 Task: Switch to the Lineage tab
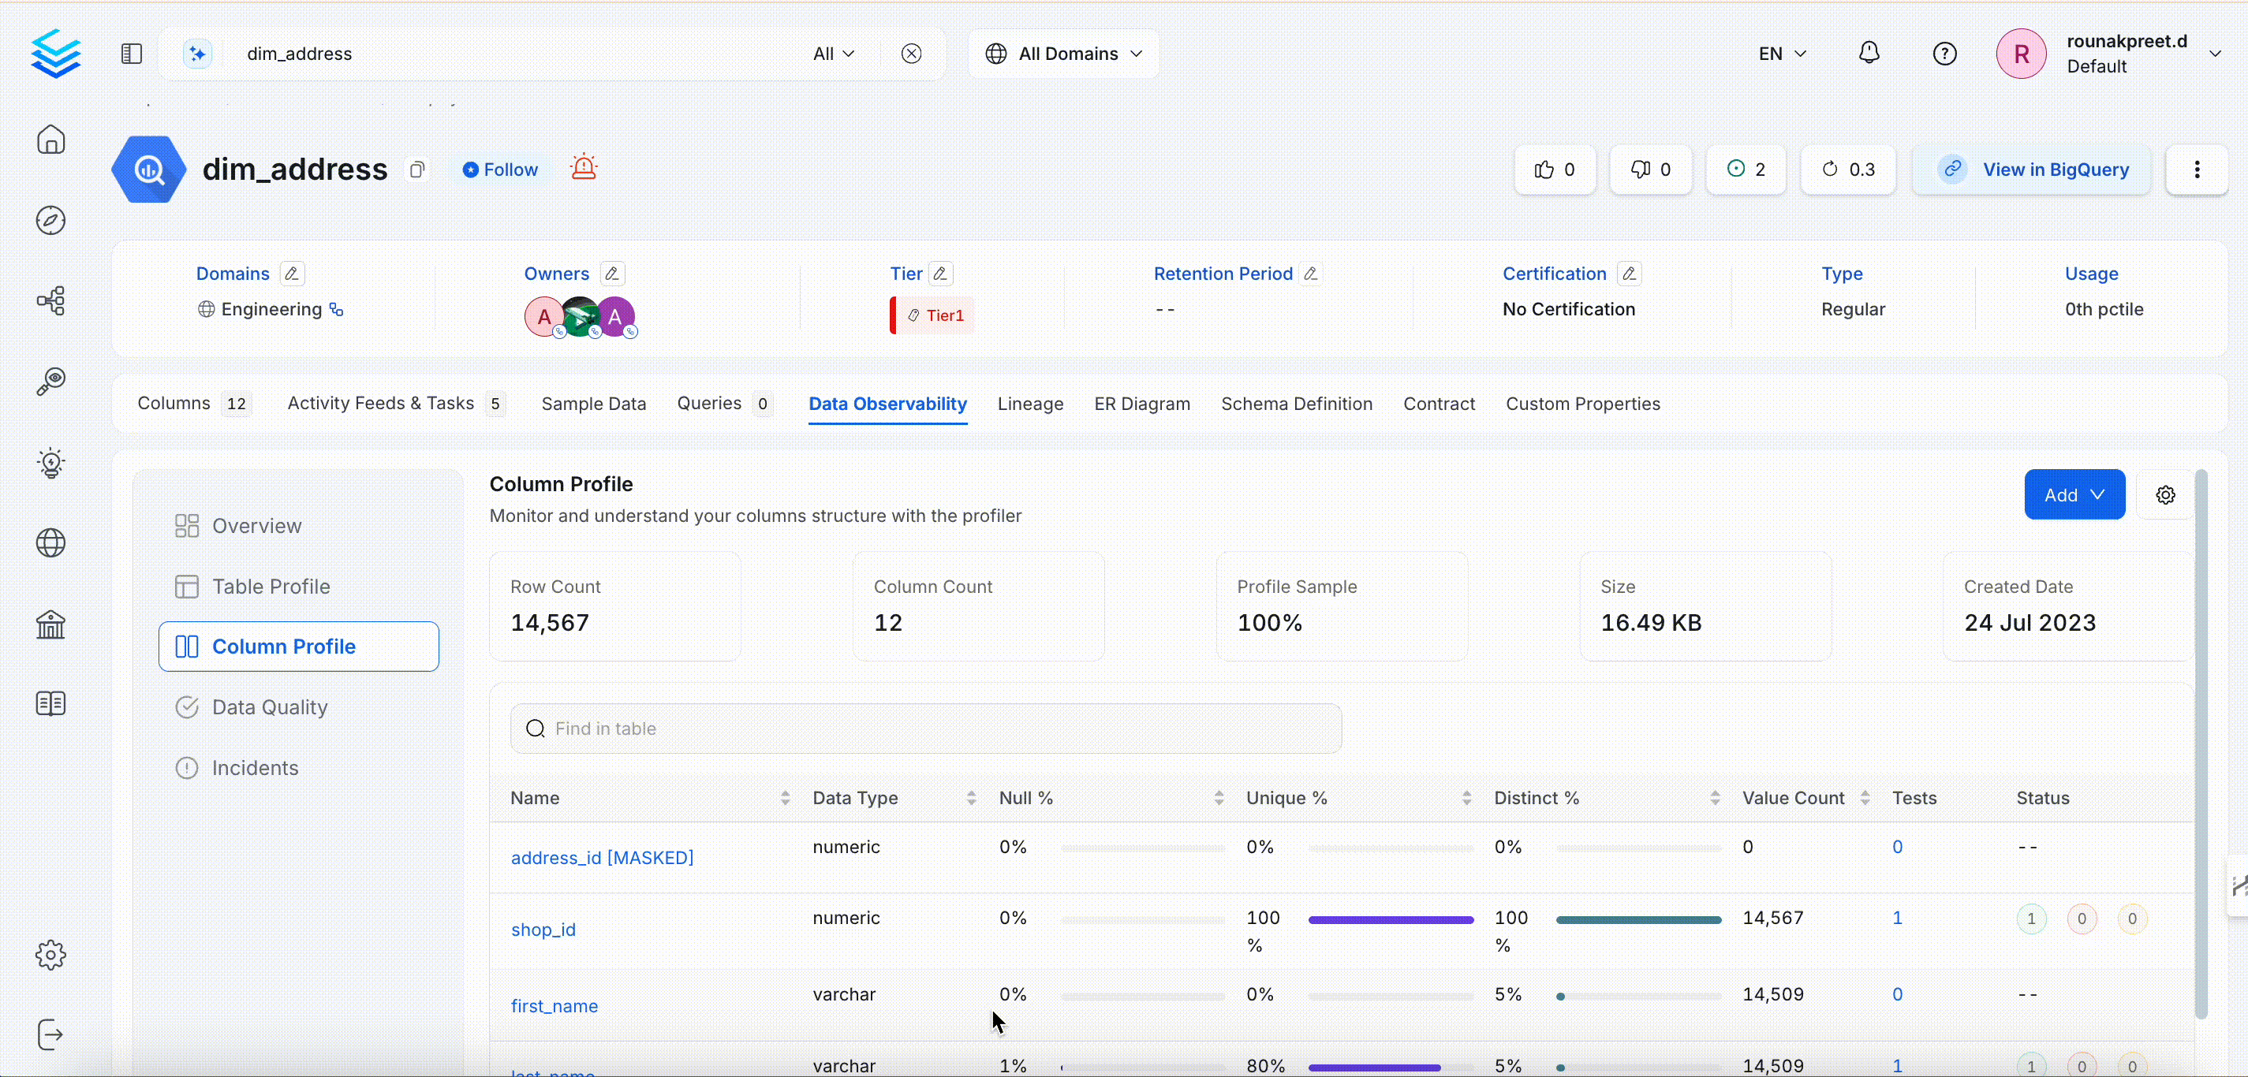(1030, 404)
